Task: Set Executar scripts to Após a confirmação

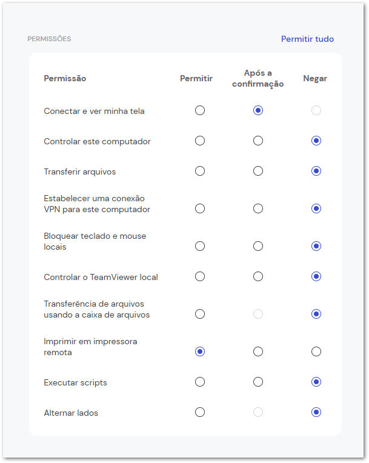Action: 258,382
